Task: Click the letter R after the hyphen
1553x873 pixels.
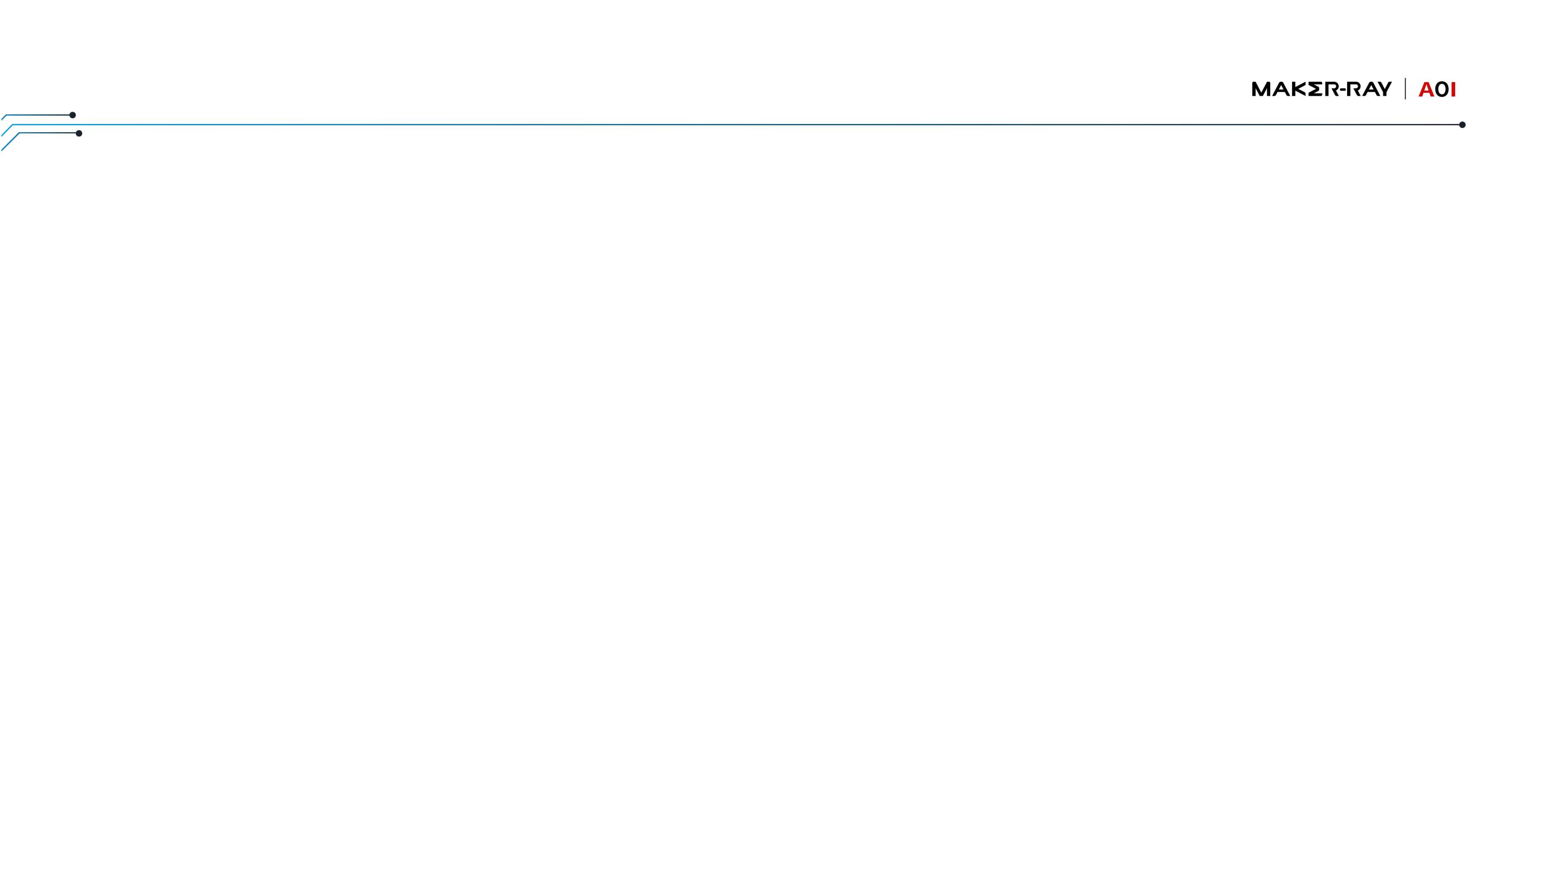Action: (x=1354, y=89)
